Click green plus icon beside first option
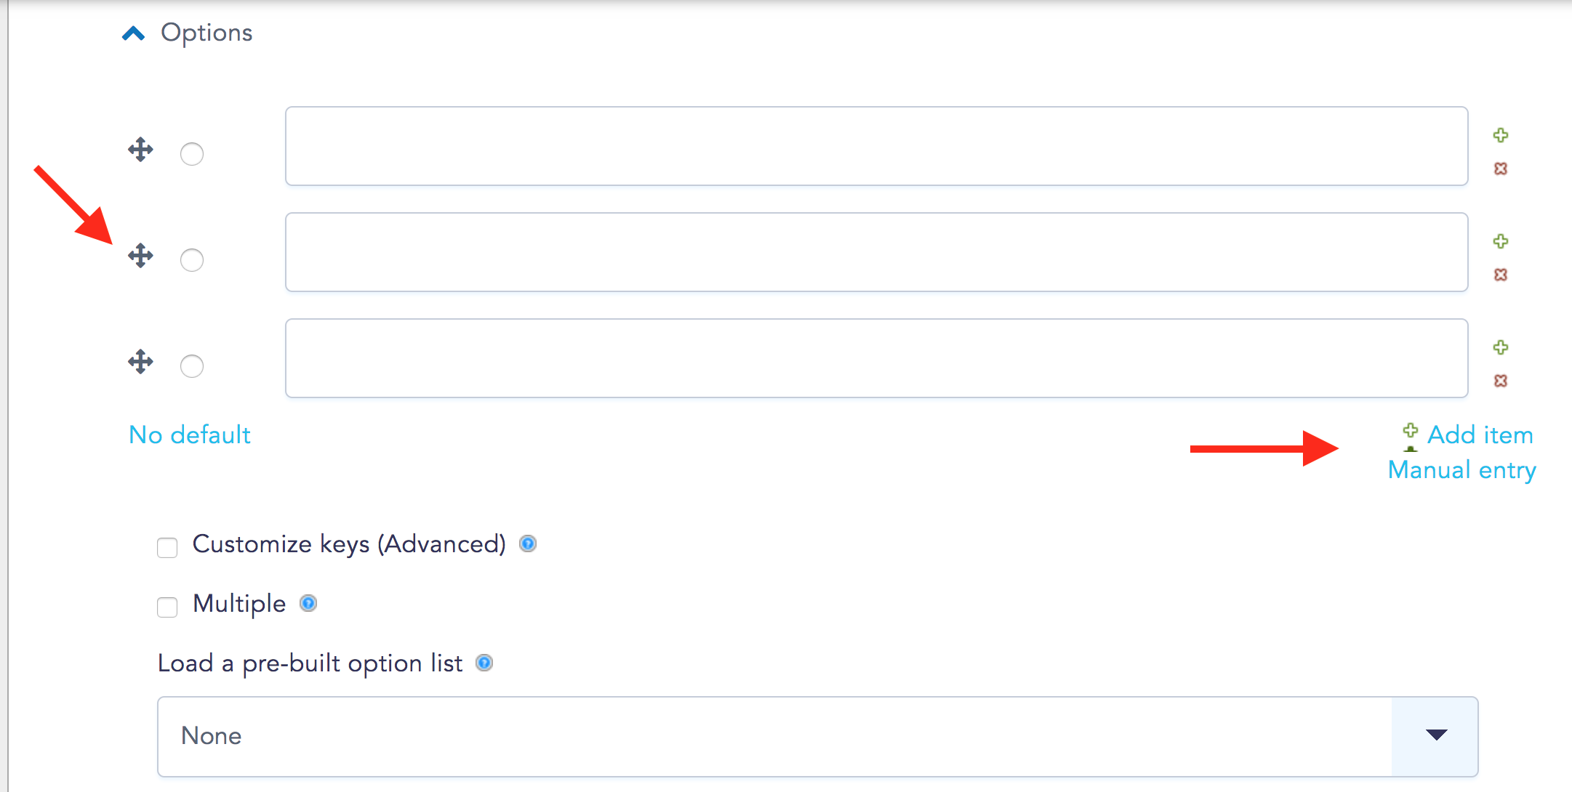This screenshot has height=792, width=1572. [x=1500, y=135]
